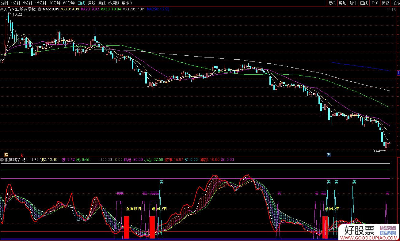Add stock via +自选 button
Screen dimensions: 400x241
coord(395,3)
